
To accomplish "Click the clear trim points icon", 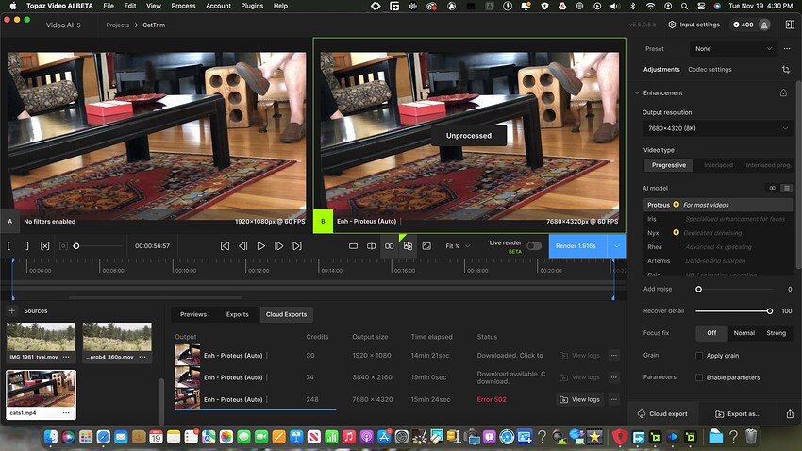I will 44,246.
